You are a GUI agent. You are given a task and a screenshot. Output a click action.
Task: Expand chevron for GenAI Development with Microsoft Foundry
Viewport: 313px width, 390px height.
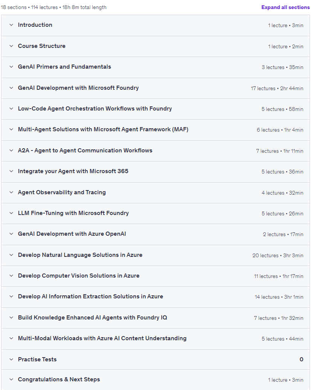(11, 88)
